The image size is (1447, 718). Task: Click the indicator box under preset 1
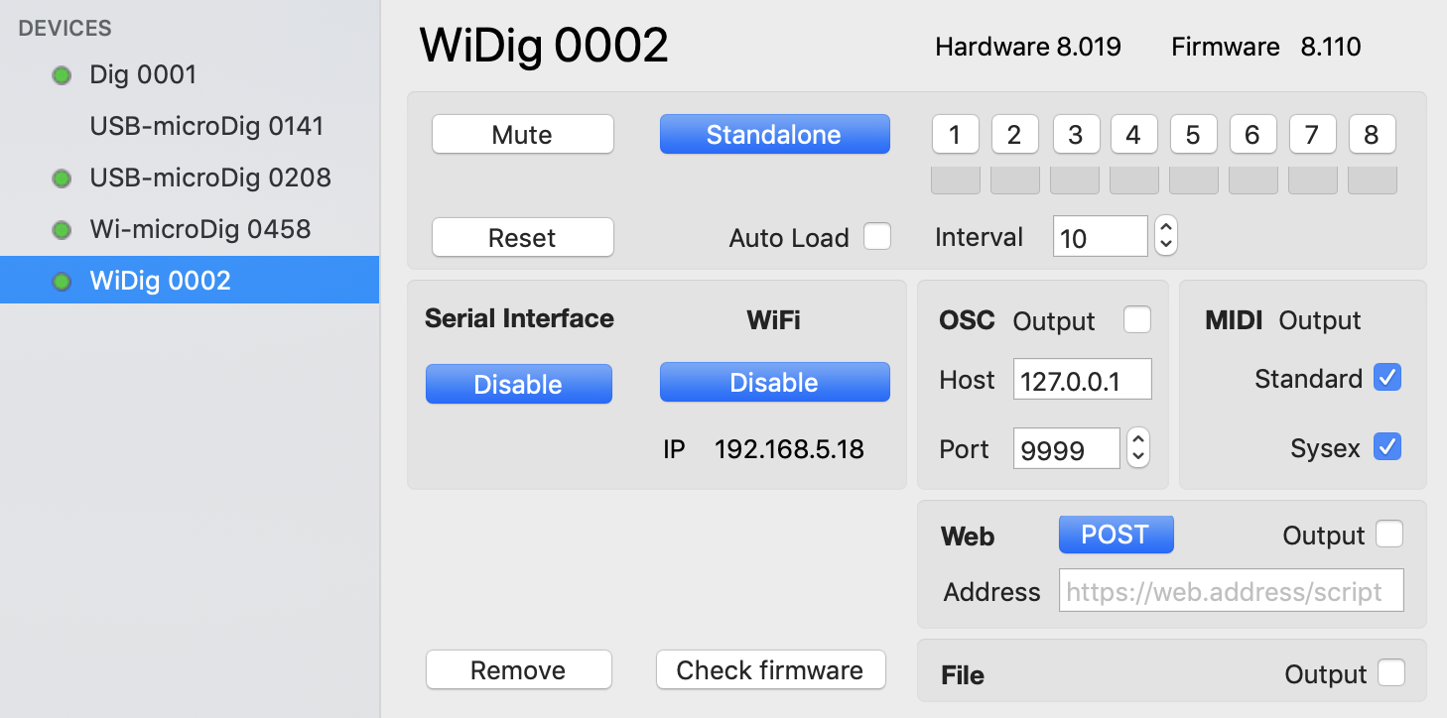coord(956,179)
